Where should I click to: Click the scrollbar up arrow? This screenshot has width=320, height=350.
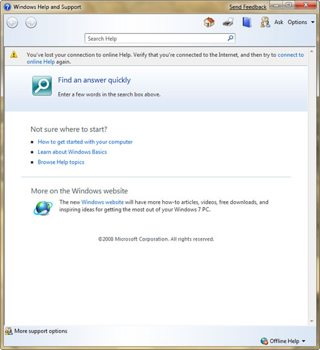(x=312, y=51)
